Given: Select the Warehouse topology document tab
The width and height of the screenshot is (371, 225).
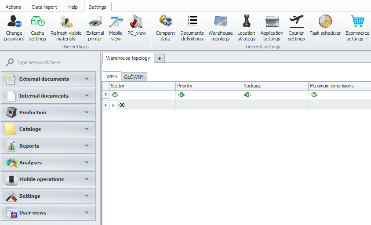Looking at the screenshot, I should 128,58.
